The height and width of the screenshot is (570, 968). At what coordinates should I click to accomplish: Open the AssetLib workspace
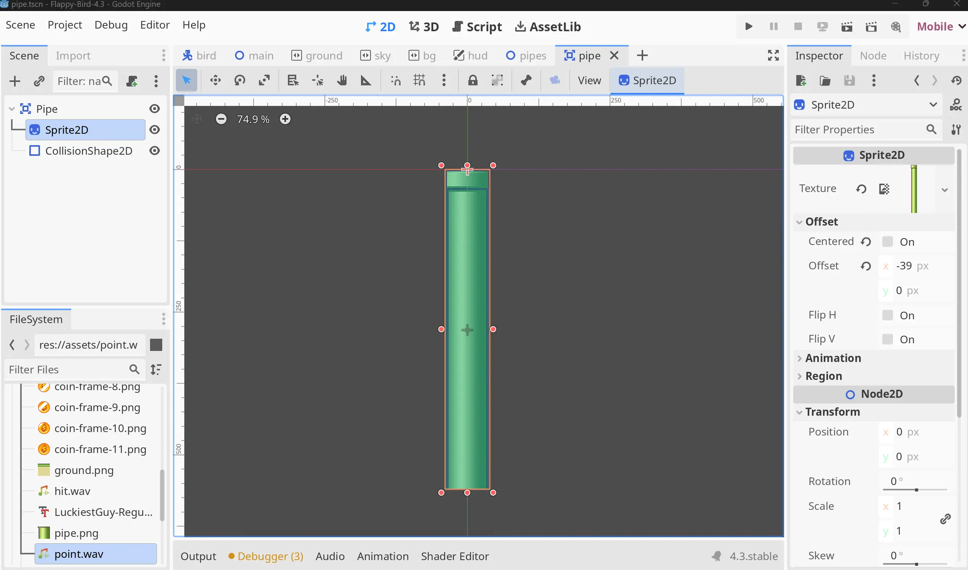click(548, 27)
